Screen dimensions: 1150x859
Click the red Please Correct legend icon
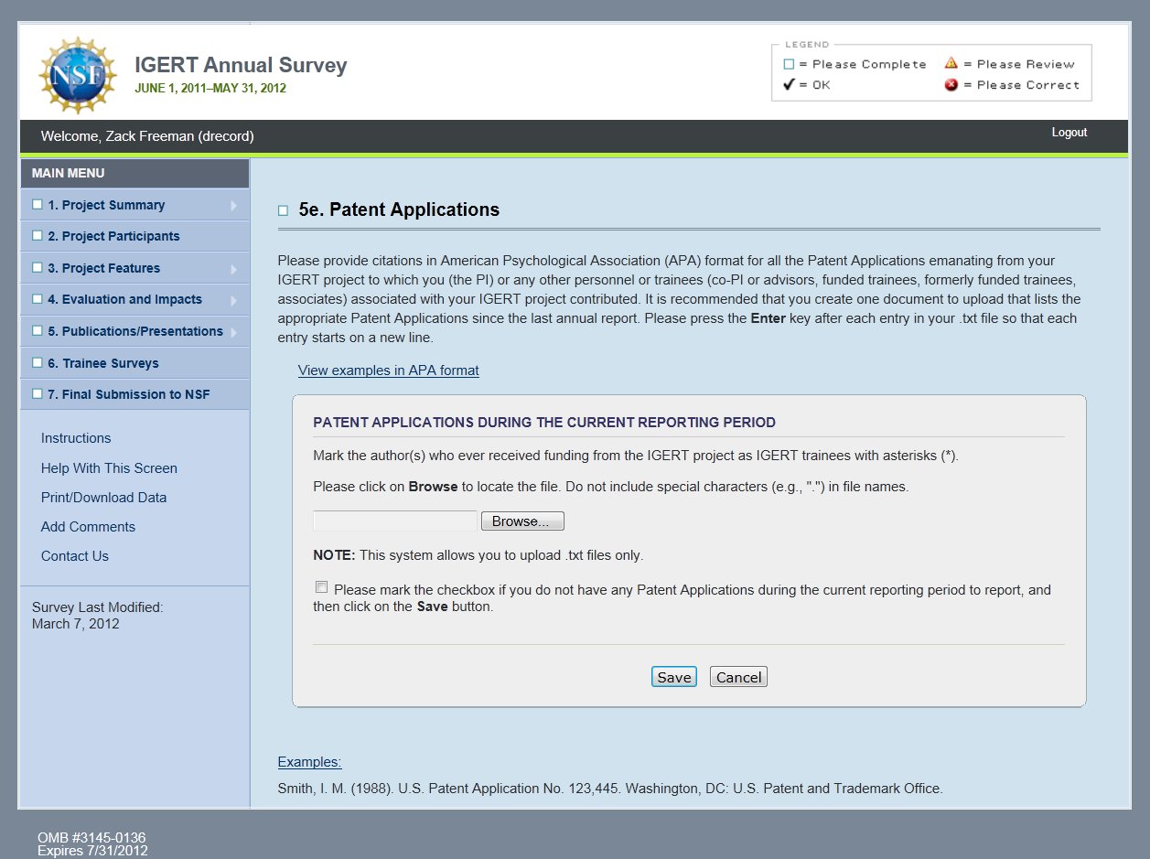point(951,85)
